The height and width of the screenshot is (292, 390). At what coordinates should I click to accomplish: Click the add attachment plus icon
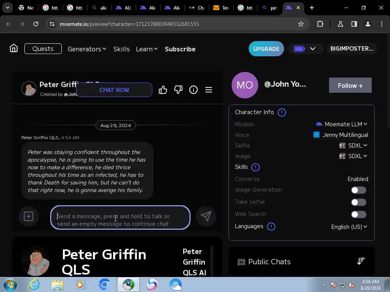tap(29, 216)
